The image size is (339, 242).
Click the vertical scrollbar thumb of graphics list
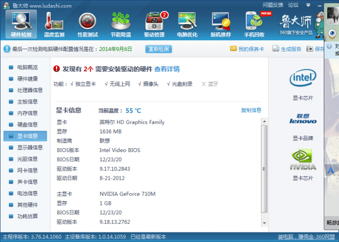click(264, 169)
